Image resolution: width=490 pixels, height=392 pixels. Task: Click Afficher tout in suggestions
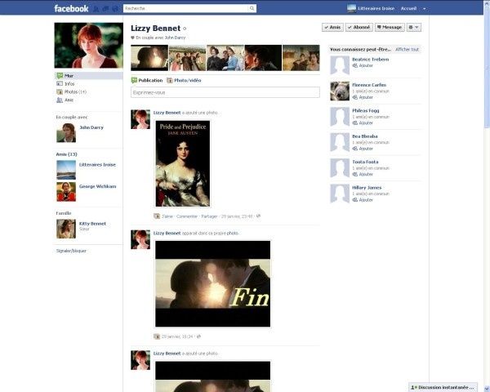407,49
